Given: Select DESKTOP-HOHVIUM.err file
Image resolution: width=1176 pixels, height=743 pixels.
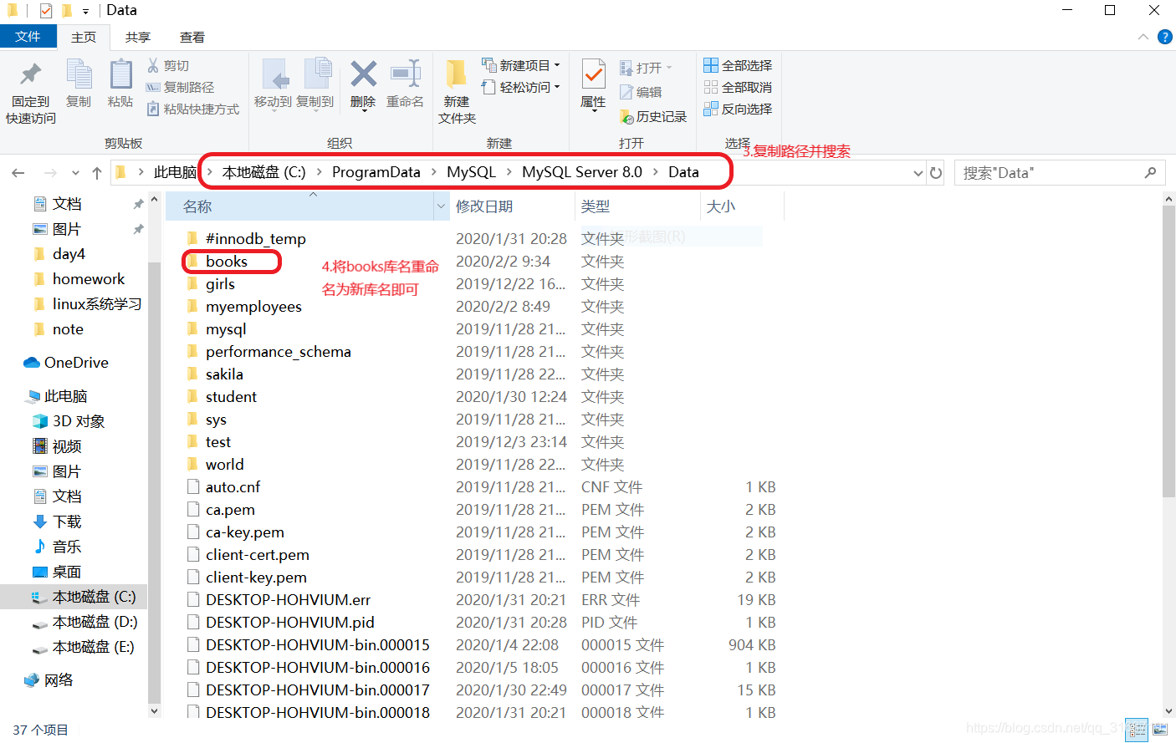Looking at the screenshot, I should (x=288, y=600).
